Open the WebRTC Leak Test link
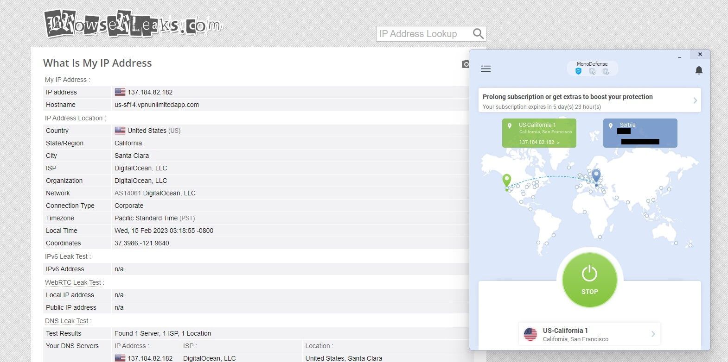Viewport: 728px width, 362px height. (73, 282)
